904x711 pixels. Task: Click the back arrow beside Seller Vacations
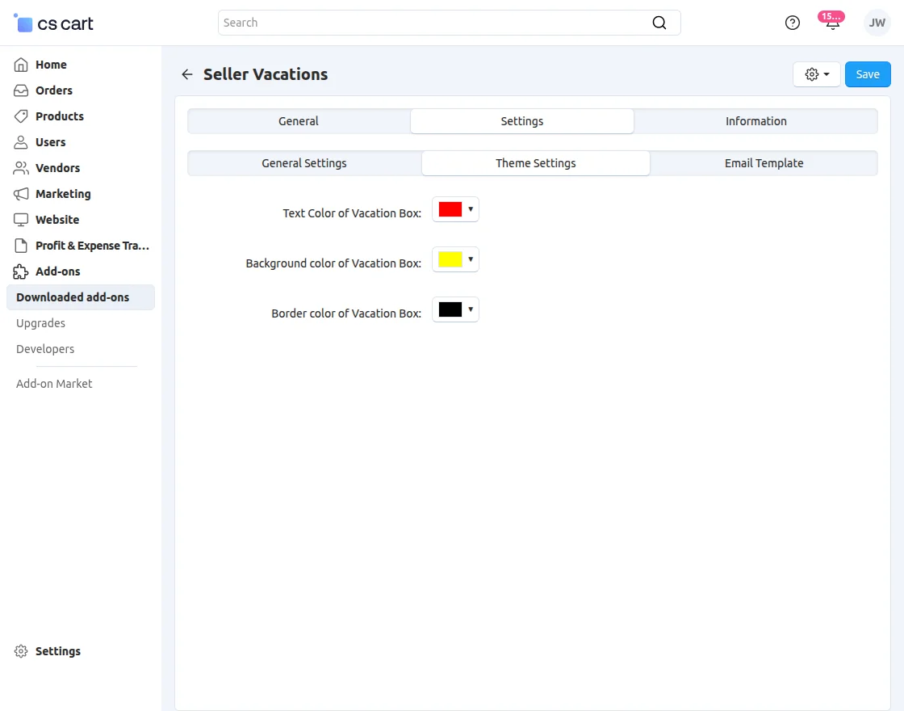point(186,74)
